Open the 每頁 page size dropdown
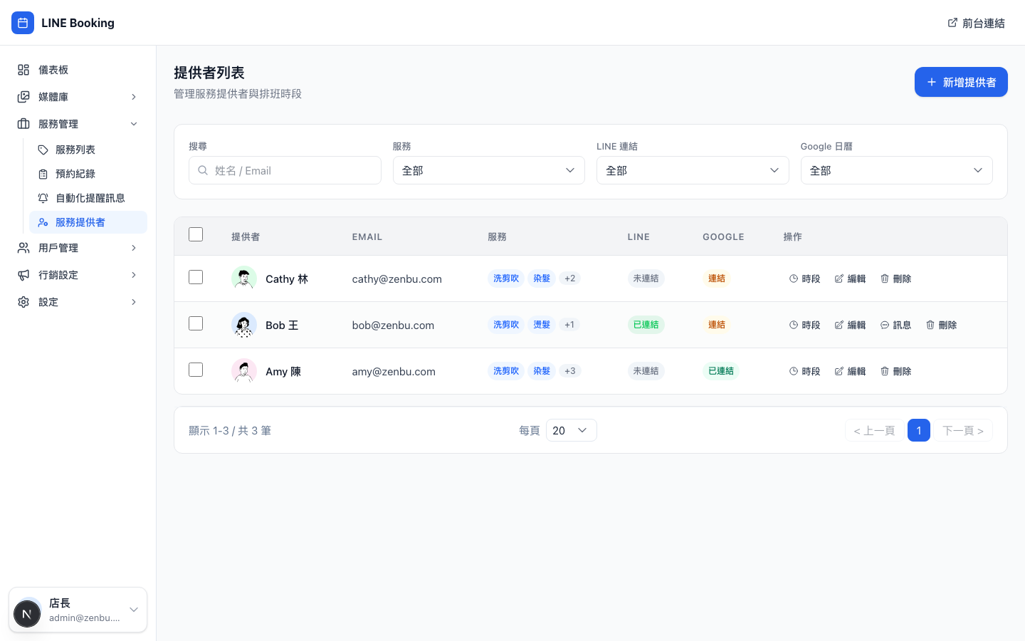 [571, 430]
